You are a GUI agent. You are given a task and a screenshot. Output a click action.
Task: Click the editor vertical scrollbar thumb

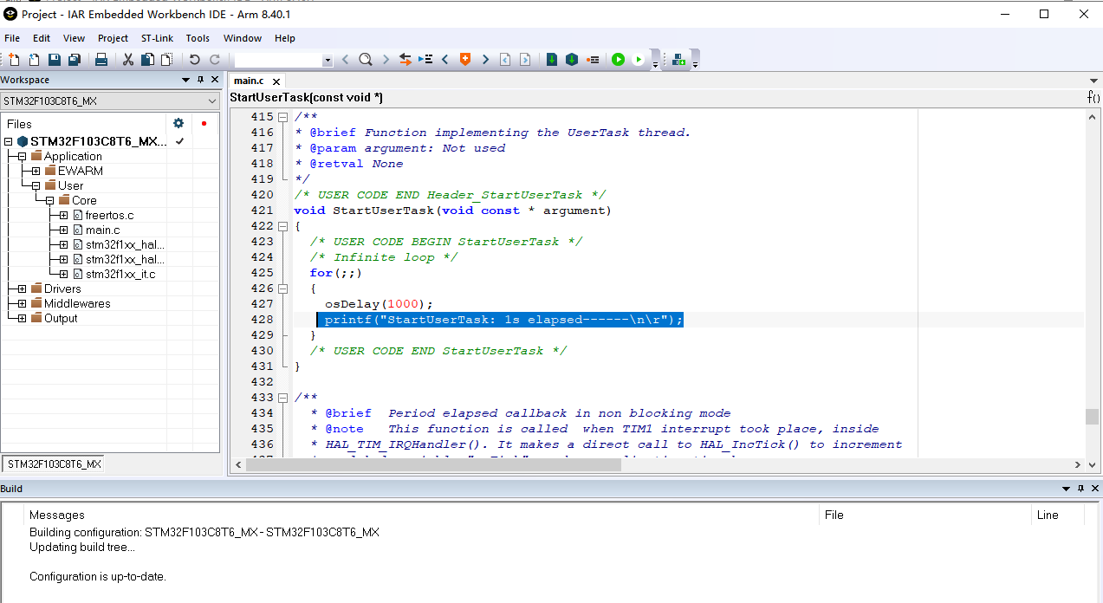pos(1092,417)
